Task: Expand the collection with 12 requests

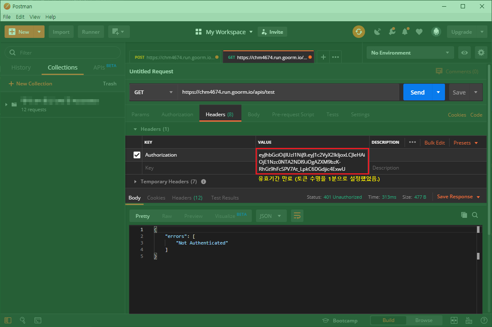Action: 6,104
